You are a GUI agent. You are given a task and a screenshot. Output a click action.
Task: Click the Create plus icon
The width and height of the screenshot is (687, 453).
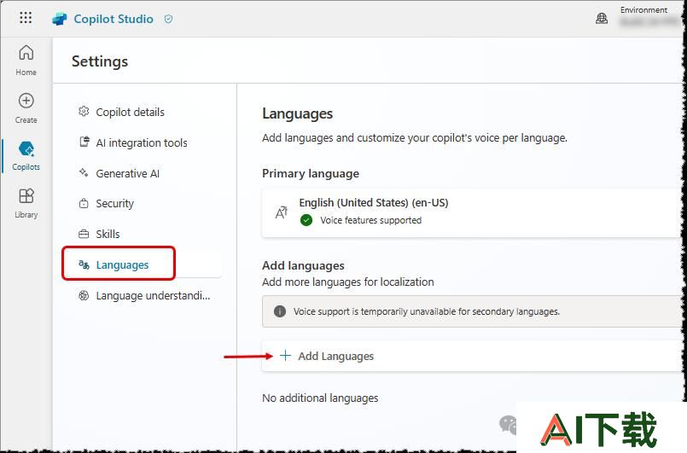click(x=26, y=101)
